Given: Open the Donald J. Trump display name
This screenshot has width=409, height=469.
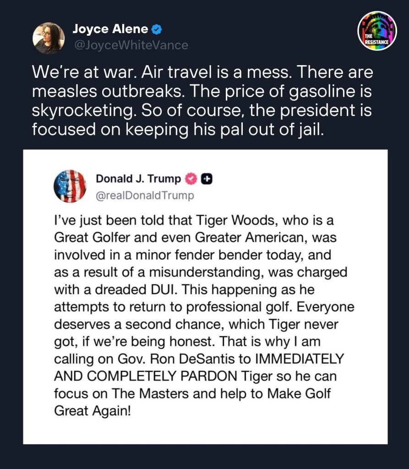Looking at the screenshot, I should point(138,179).
